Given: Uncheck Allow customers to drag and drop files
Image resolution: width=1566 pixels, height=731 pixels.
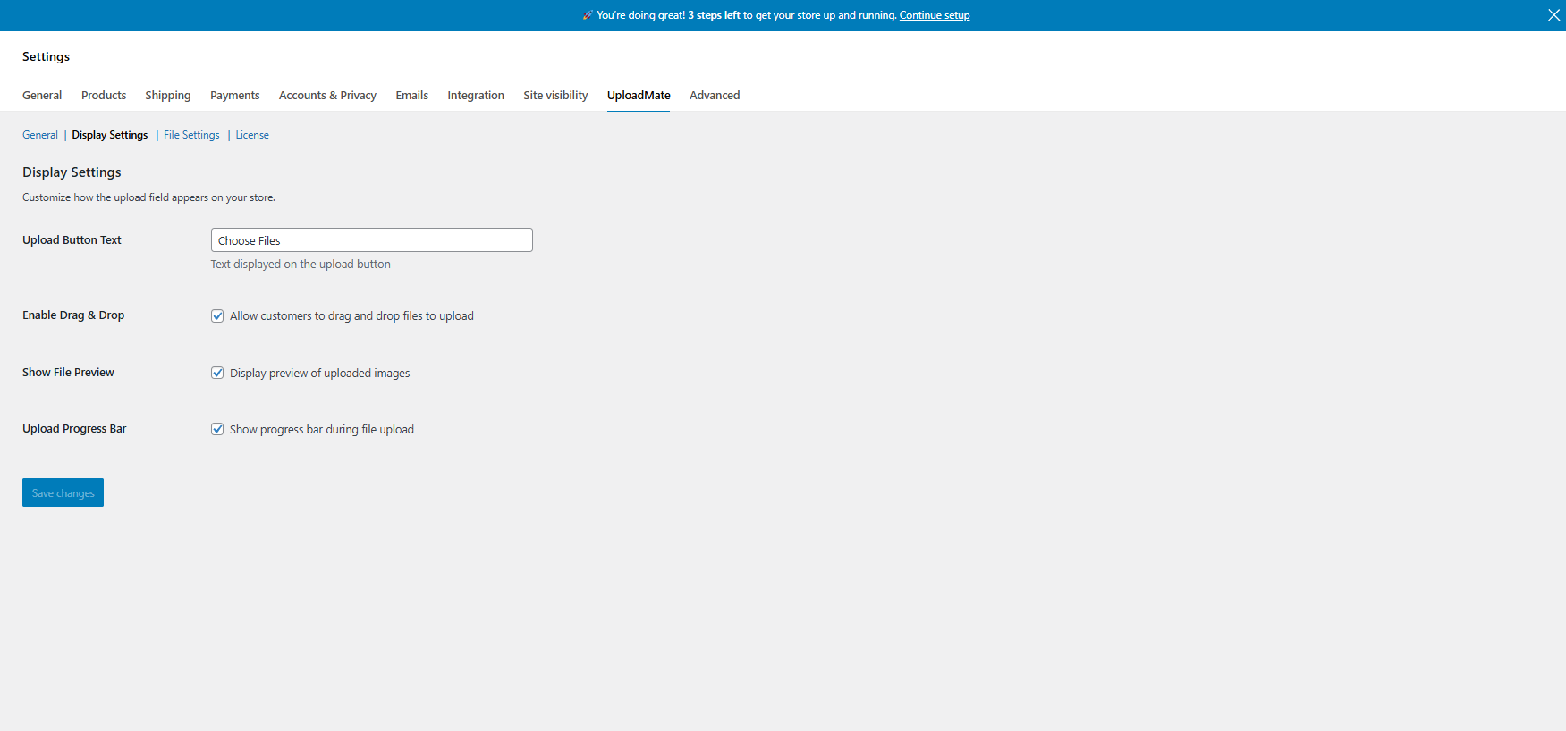Looking at the screenshot, I should (217, 315).
